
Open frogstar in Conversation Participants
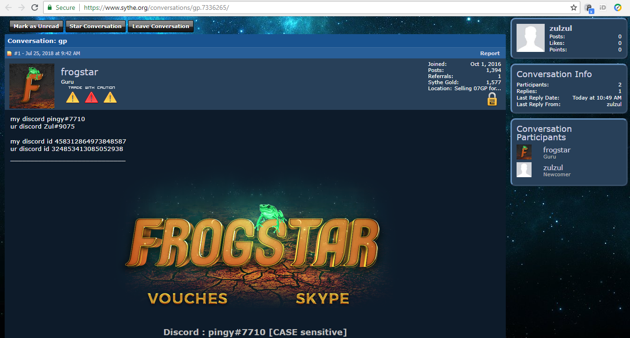coord(557,150)
